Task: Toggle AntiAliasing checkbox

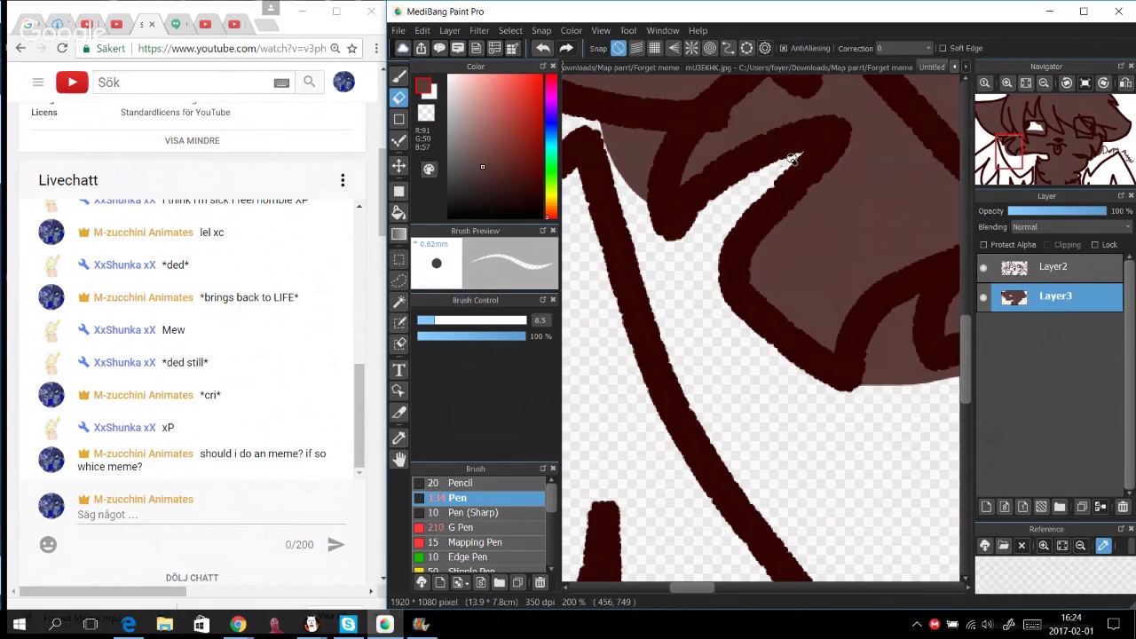Action: coord(784,48)
